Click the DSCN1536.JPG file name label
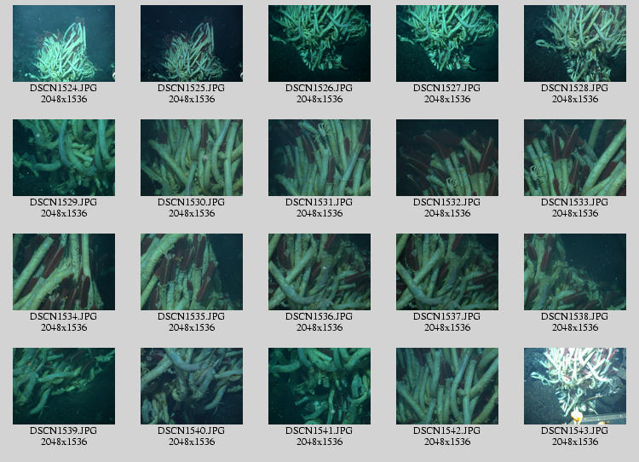 point(319,316)
